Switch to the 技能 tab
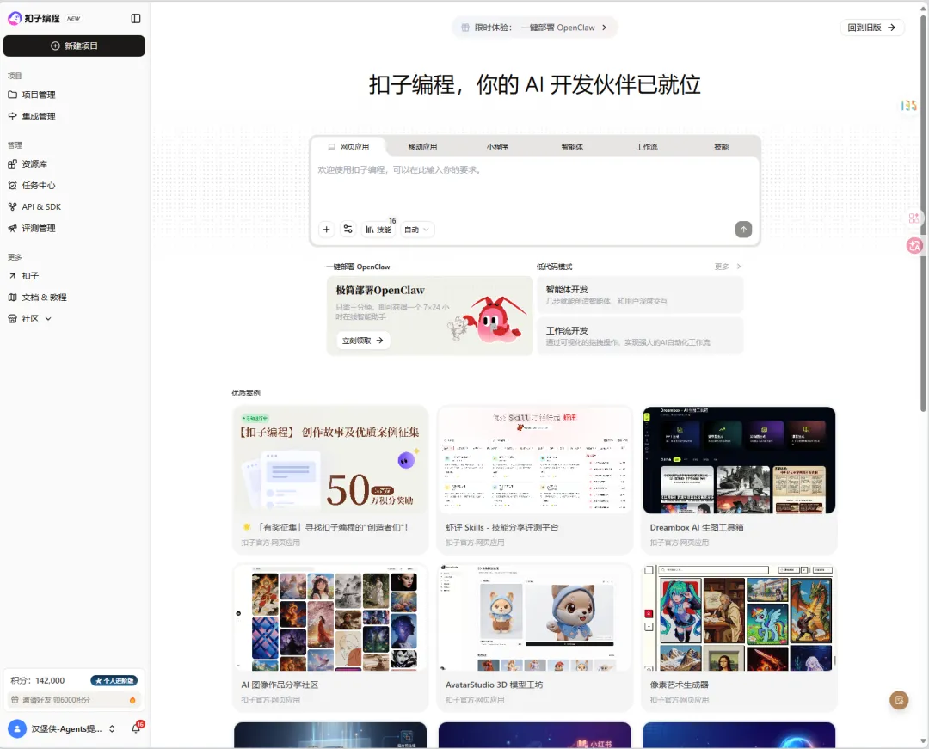Image resolution: width=929 pixels, height=749 pixels. (721, 147)
